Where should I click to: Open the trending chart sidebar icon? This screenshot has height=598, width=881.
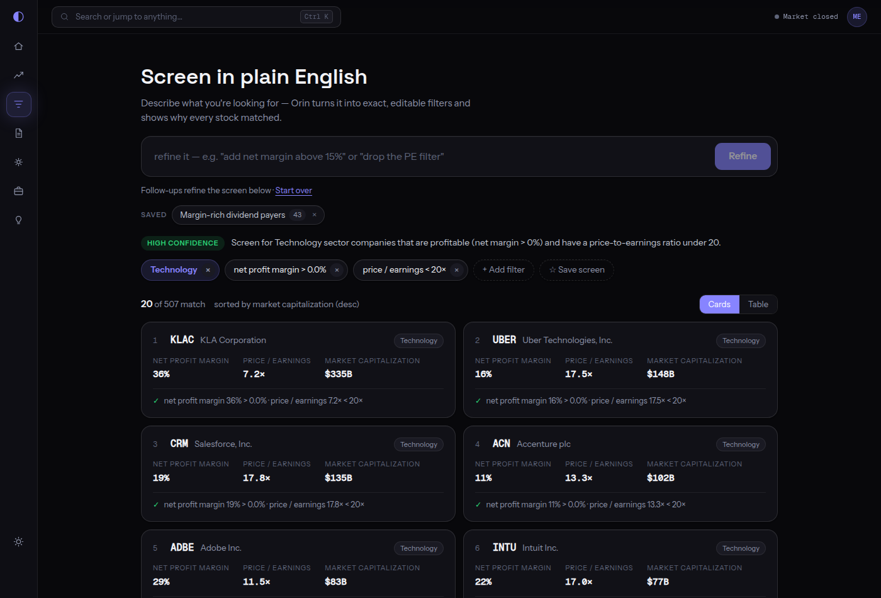18,75
